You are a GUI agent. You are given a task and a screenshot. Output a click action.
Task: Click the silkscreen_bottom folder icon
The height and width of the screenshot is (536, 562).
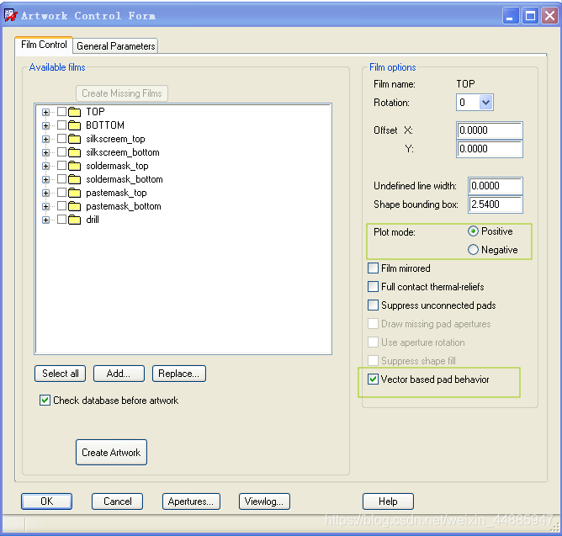click(x=74, y=152)
